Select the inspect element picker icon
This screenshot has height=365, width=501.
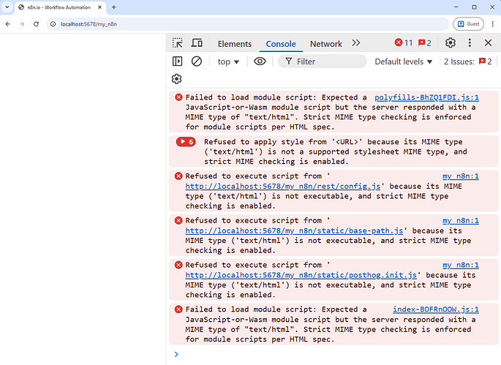178,43
